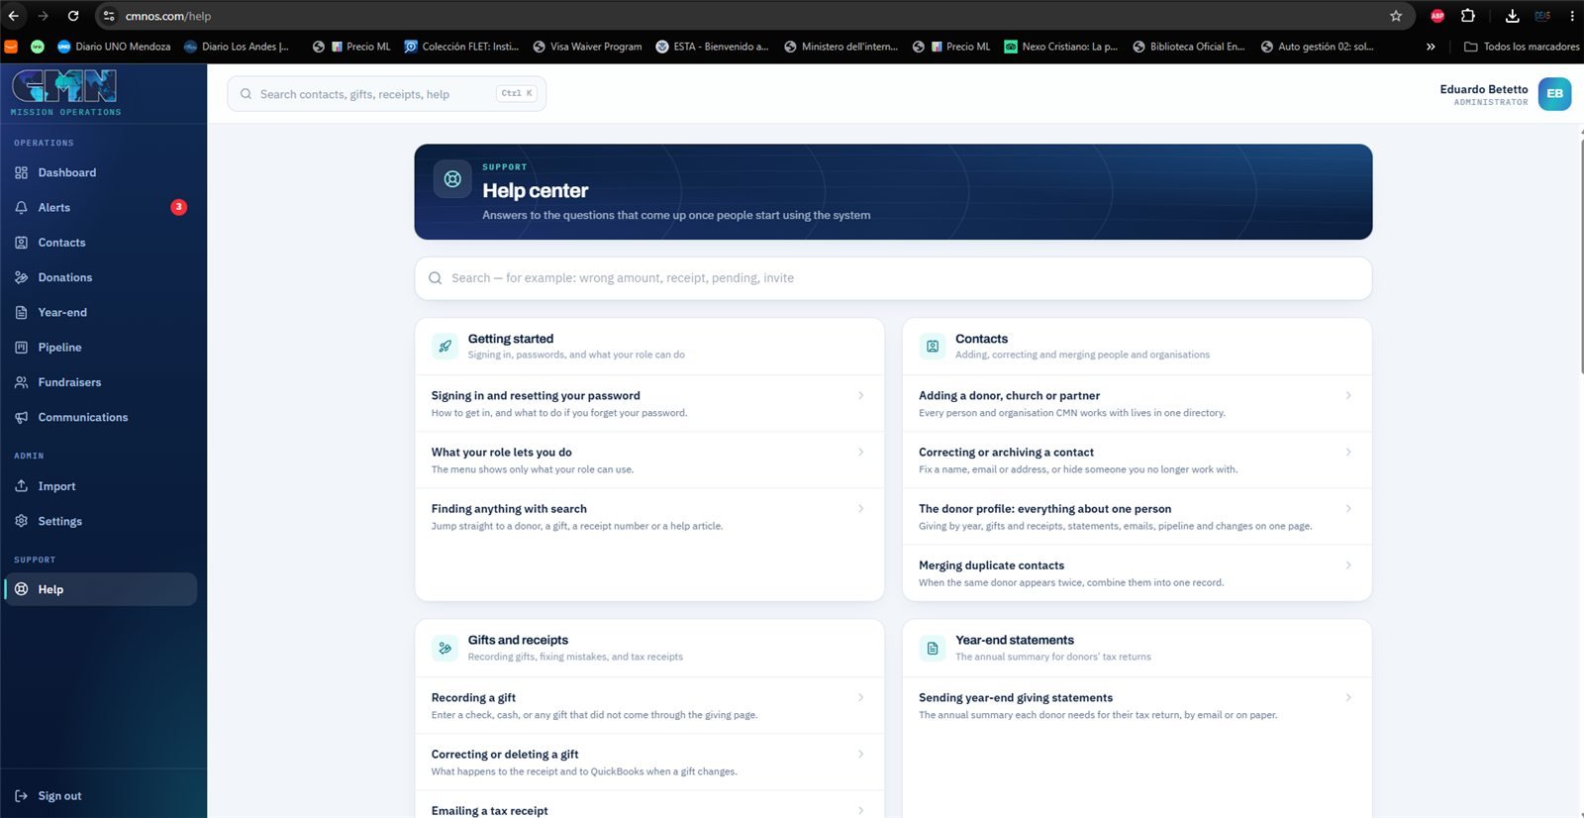Click the 'Year-end statements' section heading
1584x818 pixels.
1015,641
